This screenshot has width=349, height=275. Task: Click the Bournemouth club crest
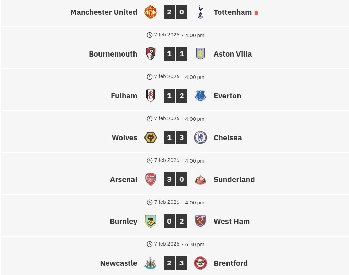(x=150, y=54)
